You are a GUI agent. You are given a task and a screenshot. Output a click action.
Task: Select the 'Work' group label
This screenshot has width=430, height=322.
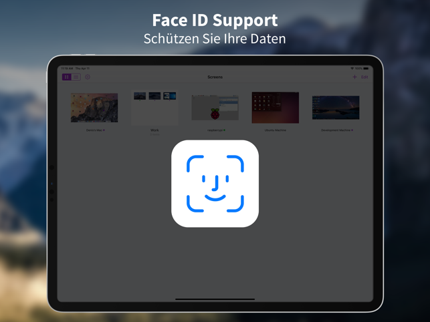[x=154, y=130]
